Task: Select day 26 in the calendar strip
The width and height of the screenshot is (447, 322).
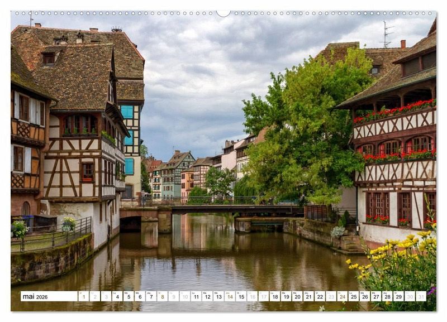Action: pos(365,296)
